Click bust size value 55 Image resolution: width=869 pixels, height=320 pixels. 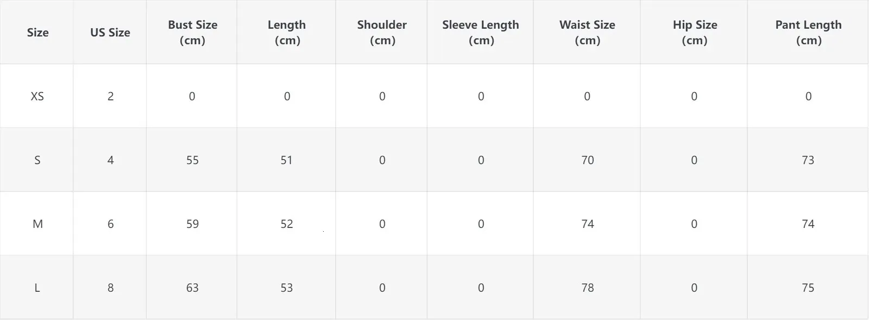[192, 160]
